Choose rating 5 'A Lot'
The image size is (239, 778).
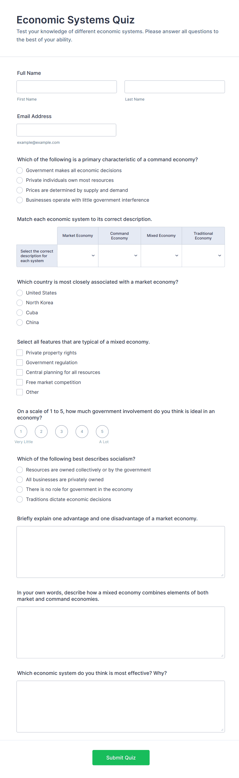point(102,432)
